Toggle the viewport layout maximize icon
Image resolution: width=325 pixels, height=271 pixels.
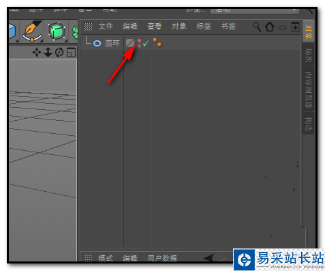71,53
